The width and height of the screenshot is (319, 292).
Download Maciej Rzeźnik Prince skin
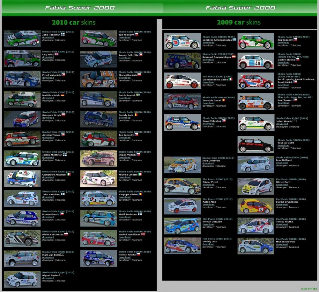click(x=124, y=78)
